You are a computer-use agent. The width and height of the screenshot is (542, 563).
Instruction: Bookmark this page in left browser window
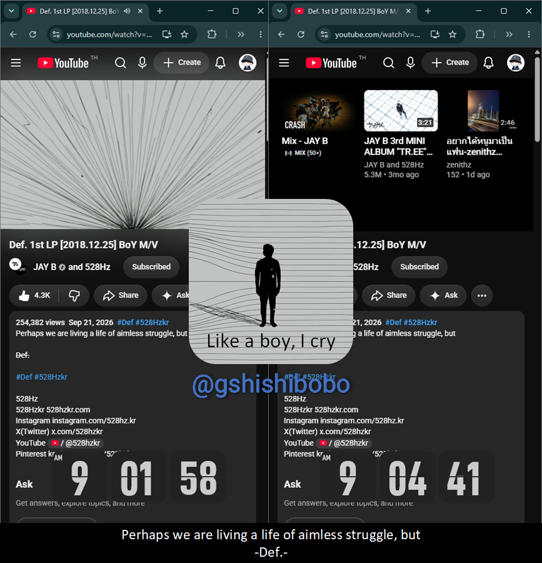click(184, 34)
